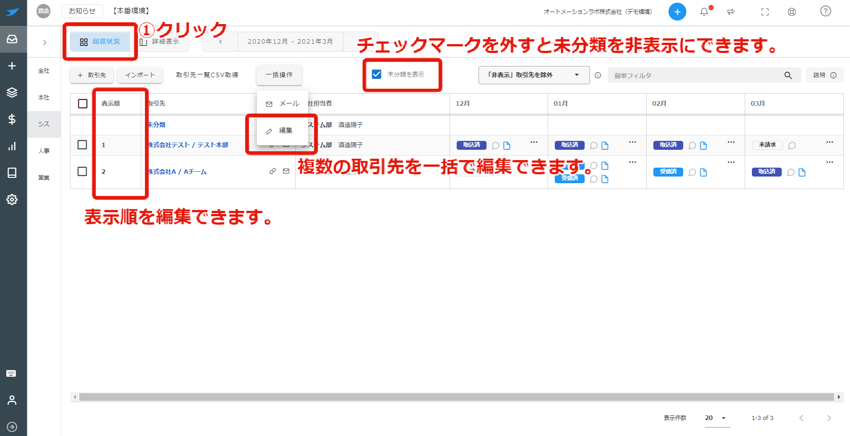Click the 2020年12月 - 2021年3月 period
This screenshot has height=436, width=850.
[x=290, y=41]
